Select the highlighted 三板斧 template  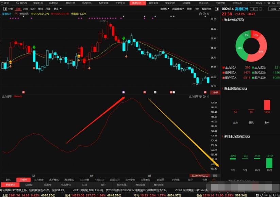(23, 180)
